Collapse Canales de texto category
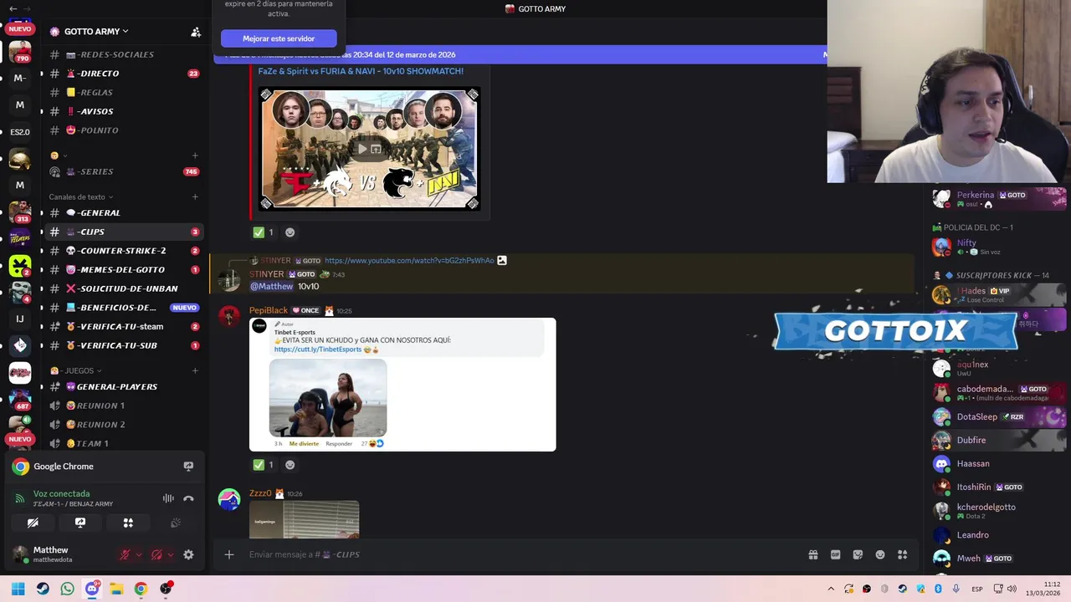 81,197
